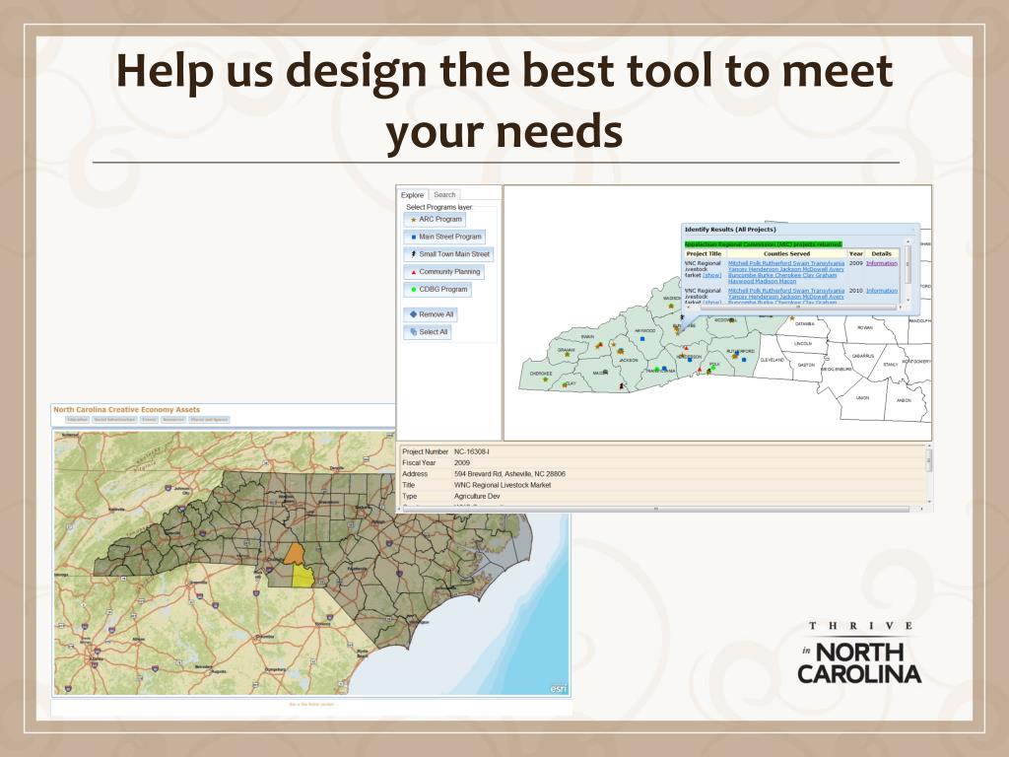1009x757 pixels.
Task: Select the Union county on the map
Action: (x=862, y=399)
